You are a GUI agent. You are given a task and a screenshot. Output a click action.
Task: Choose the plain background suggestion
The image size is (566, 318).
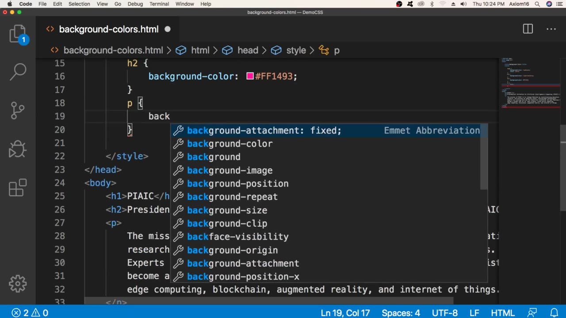coord(329,157)
